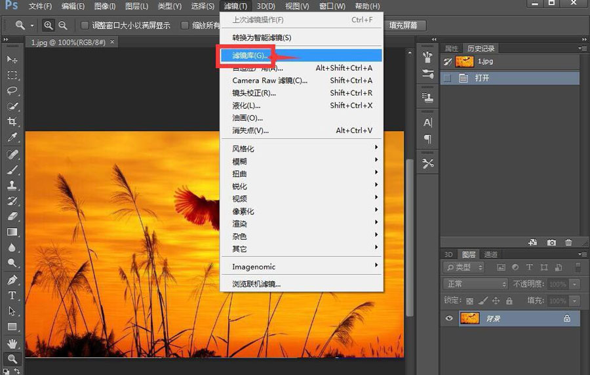
Task: Click the 不透明度 percentage field
Action: 557,284
